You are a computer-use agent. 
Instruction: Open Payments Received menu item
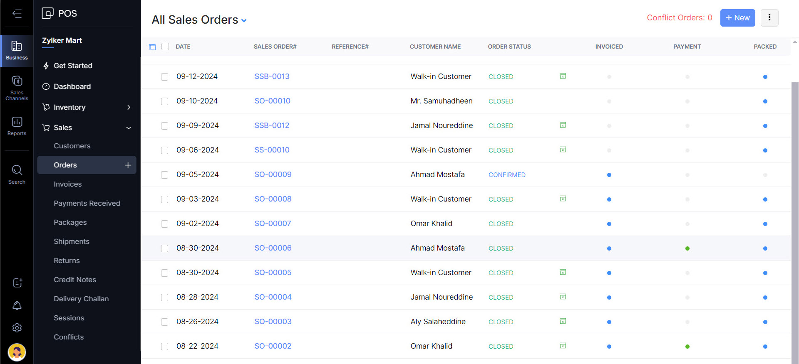(x=87, y=203)
